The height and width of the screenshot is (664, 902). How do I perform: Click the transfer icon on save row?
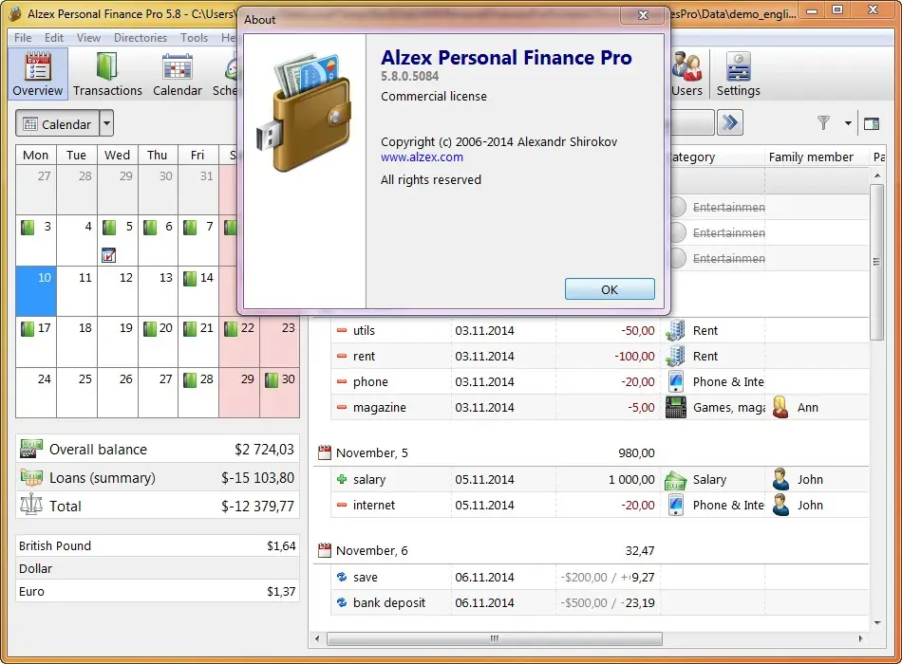[342, 577]
